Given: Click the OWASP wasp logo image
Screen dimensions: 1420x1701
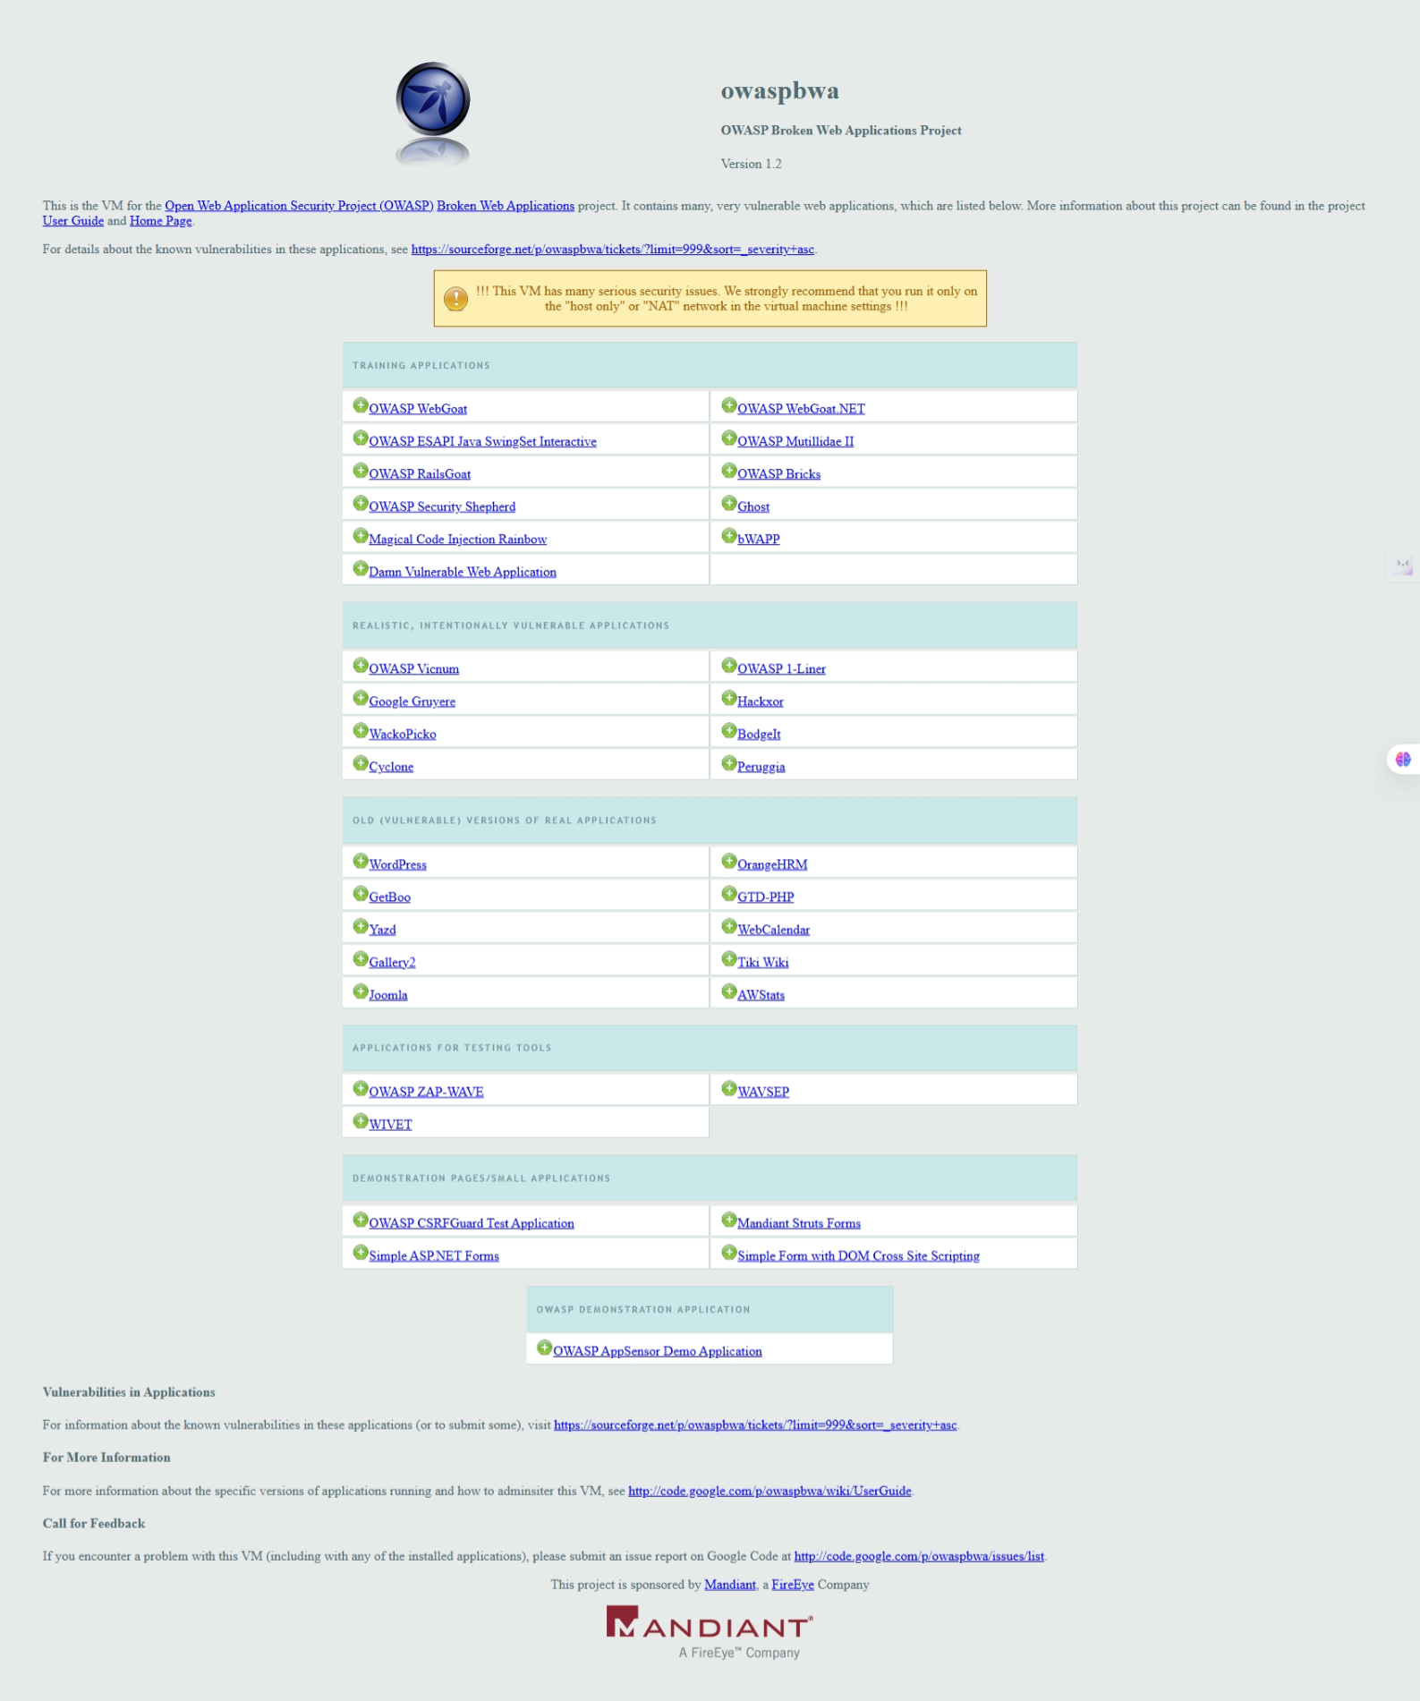Looking at the screenshot, I should 433,114.
